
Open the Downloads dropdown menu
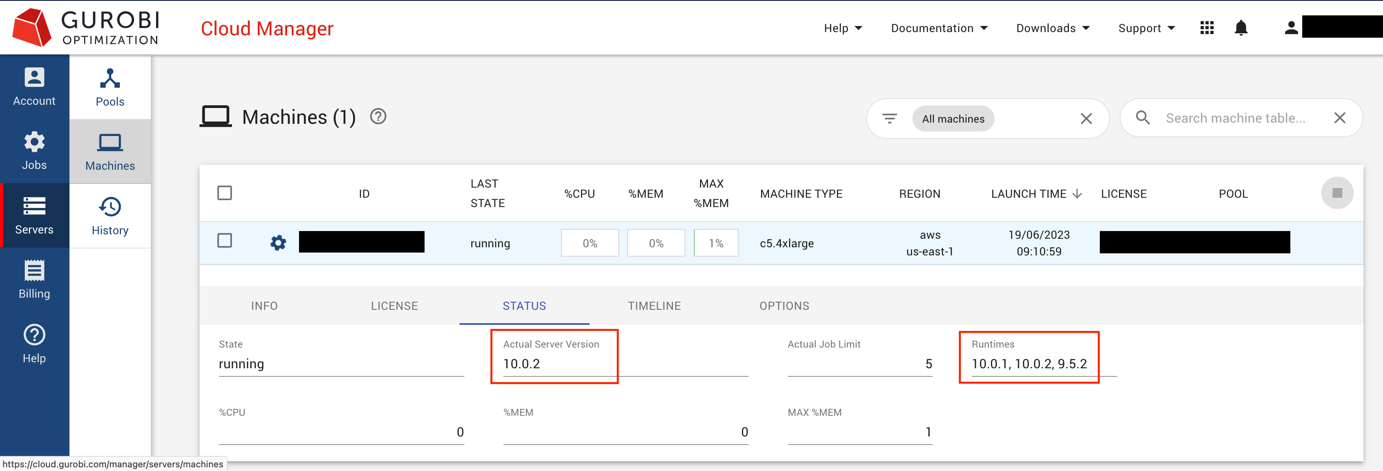click(1052, 28)
